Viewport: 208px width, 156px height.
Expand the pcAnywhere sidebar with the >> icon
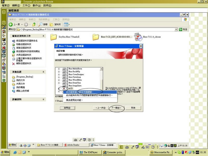pyautogui.click(x=4, y=12)
